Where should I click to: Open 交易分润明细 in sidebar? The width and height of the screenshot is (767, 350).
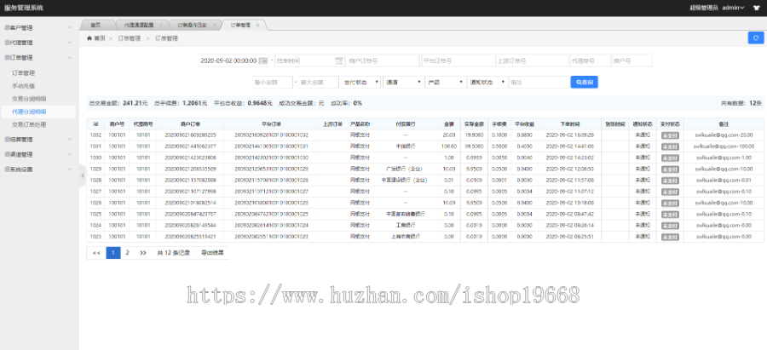pos(28,99)
